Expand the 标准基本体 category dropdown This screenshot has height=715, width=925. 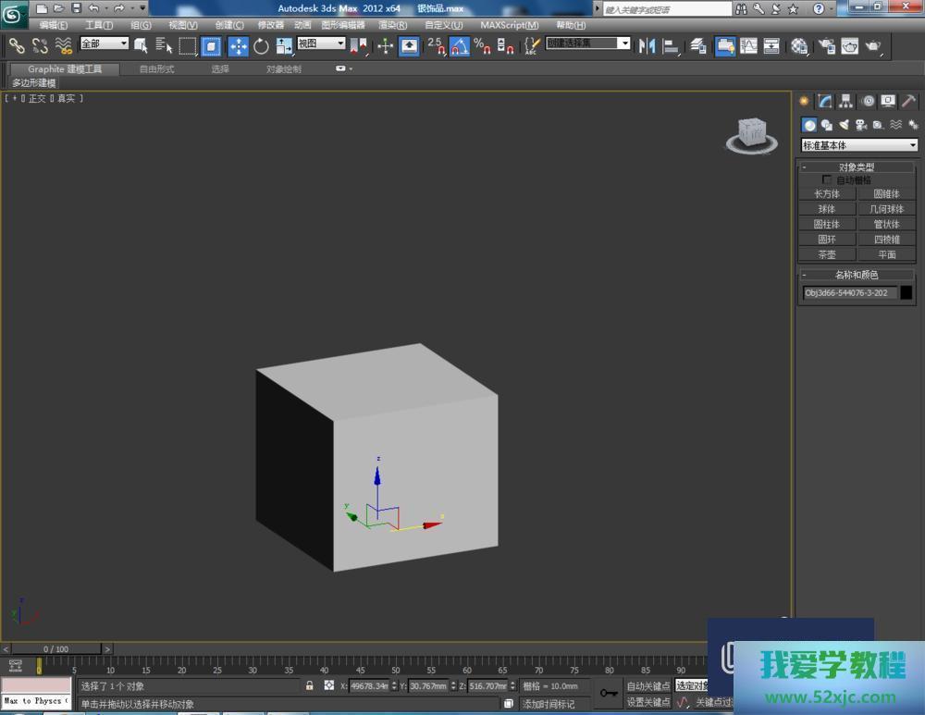pos(859,145)
